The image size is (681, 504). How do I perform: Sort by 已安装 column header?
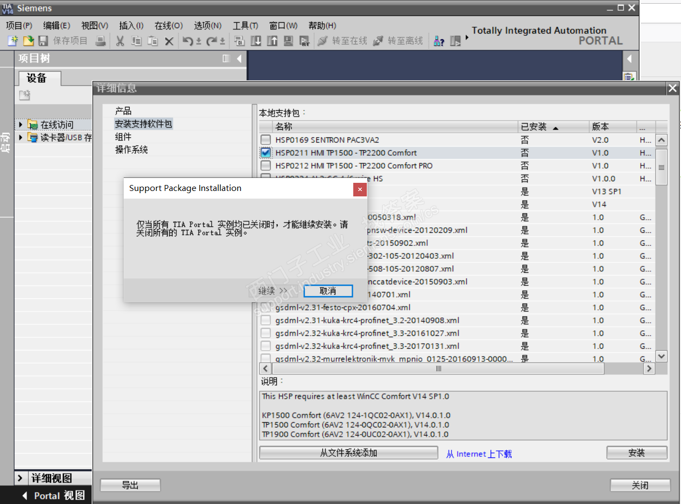coord(553,127)
